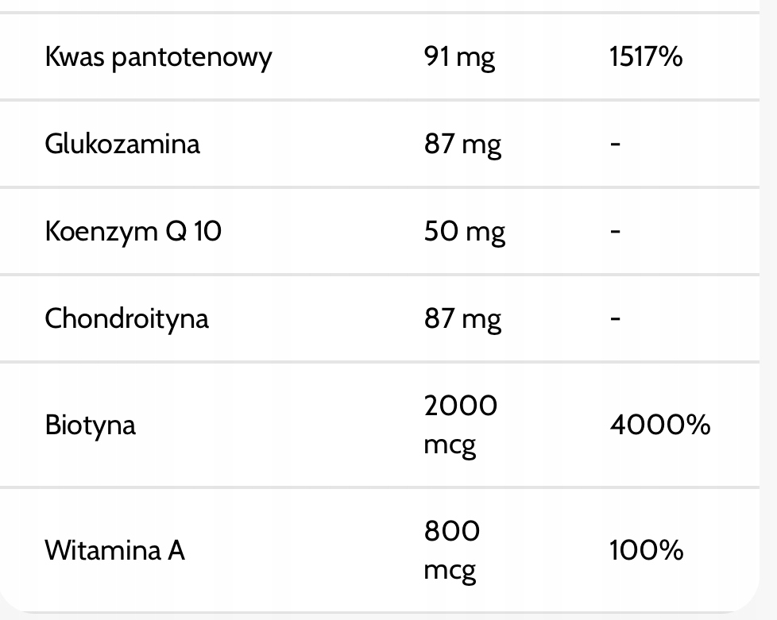Click the Kwas pantotenowy ingredient name
The height and width of the screenshot is (620, 777).
[x=158, y=57]
